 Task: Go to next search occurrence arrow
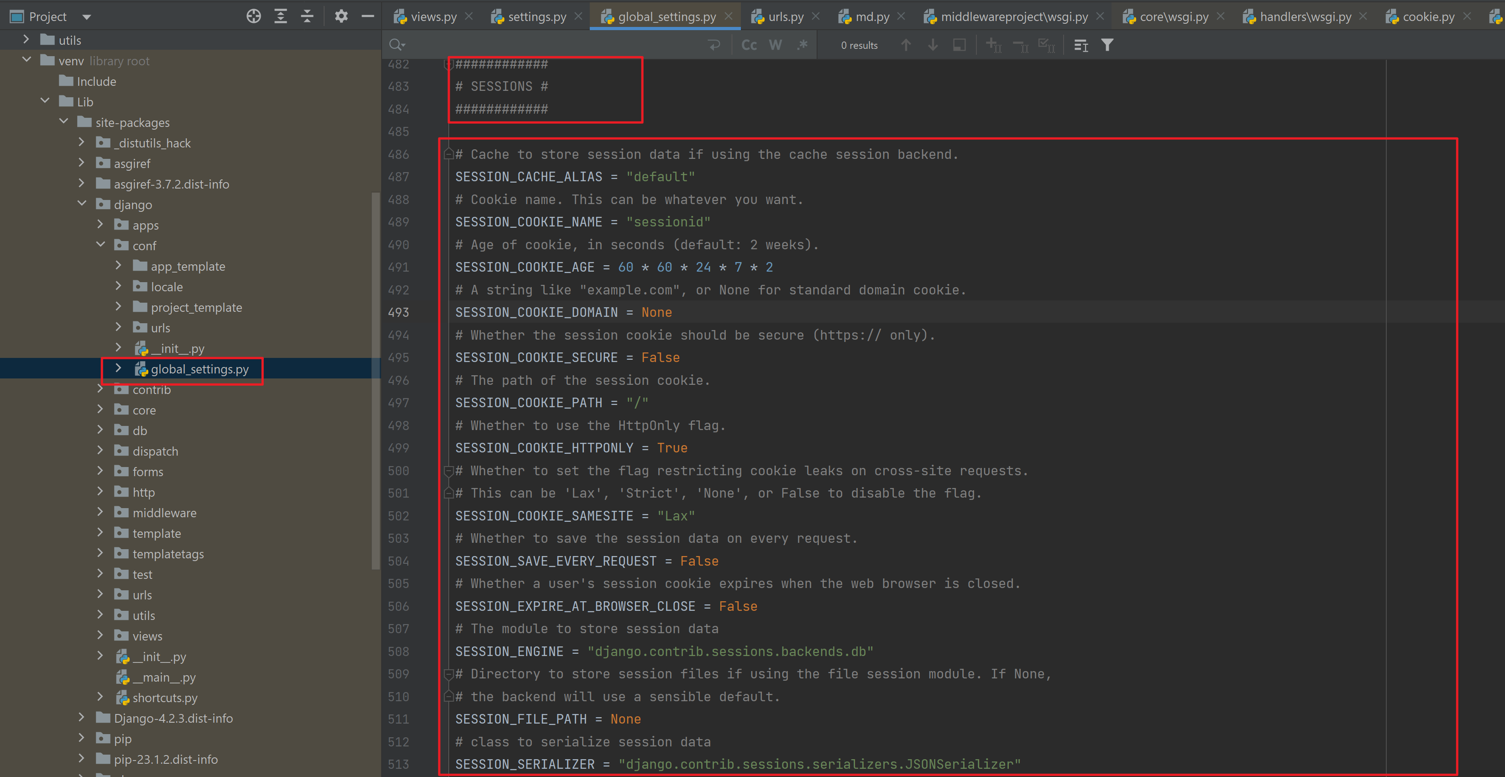coord(933,45)
